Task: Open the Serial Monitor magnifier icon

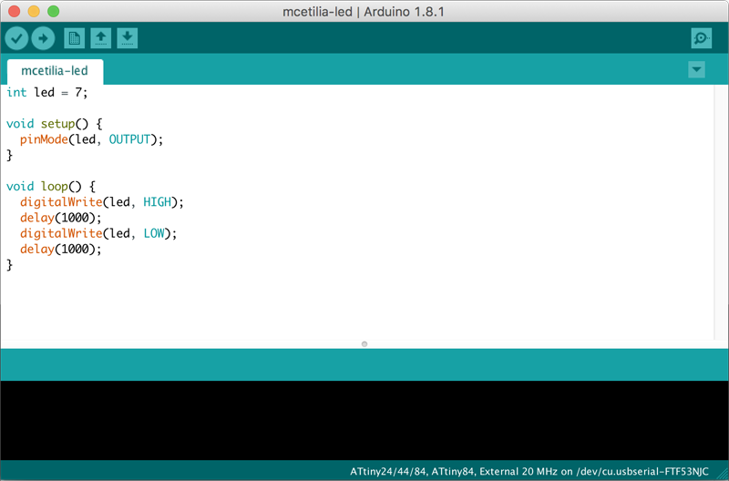Action: [701, 38]
